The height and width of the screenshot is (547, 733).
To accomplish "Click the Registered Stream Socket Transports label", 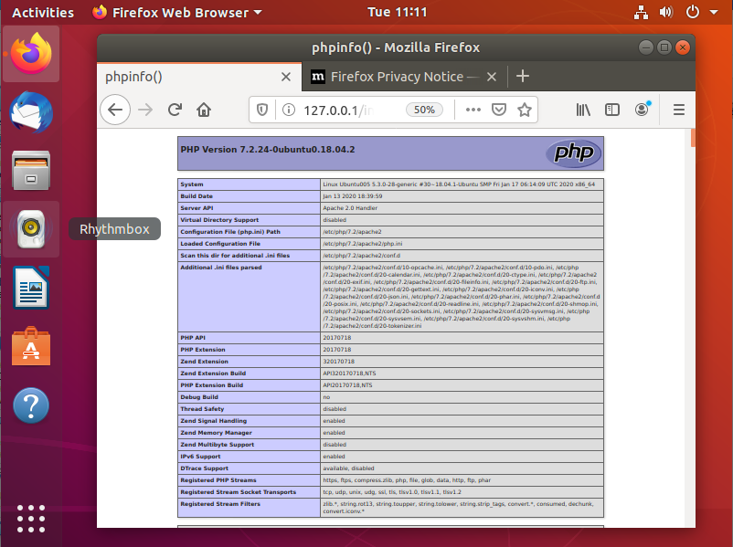I will (239, 492).
